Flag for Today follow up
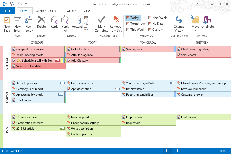 [133, 18]
